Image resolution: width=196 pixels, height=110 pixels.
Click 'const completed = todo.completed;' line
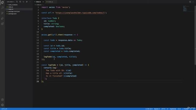[62, 51]
